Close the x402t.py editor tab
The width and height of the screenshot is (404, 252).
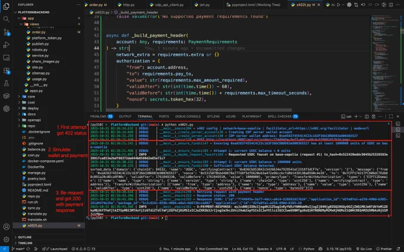[x=319, y=5]
